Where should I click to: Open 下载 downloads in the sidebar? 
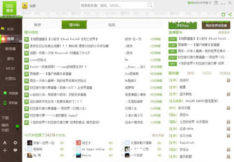(x=5, y=118)
